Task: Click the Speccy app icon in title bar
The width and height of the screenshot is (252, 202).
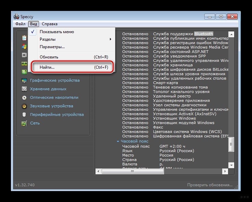Action: point(16,16)
